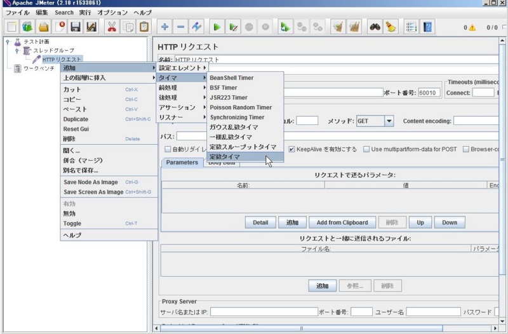
Task: Open the オプション menu
Action: [x=112, y=13]
